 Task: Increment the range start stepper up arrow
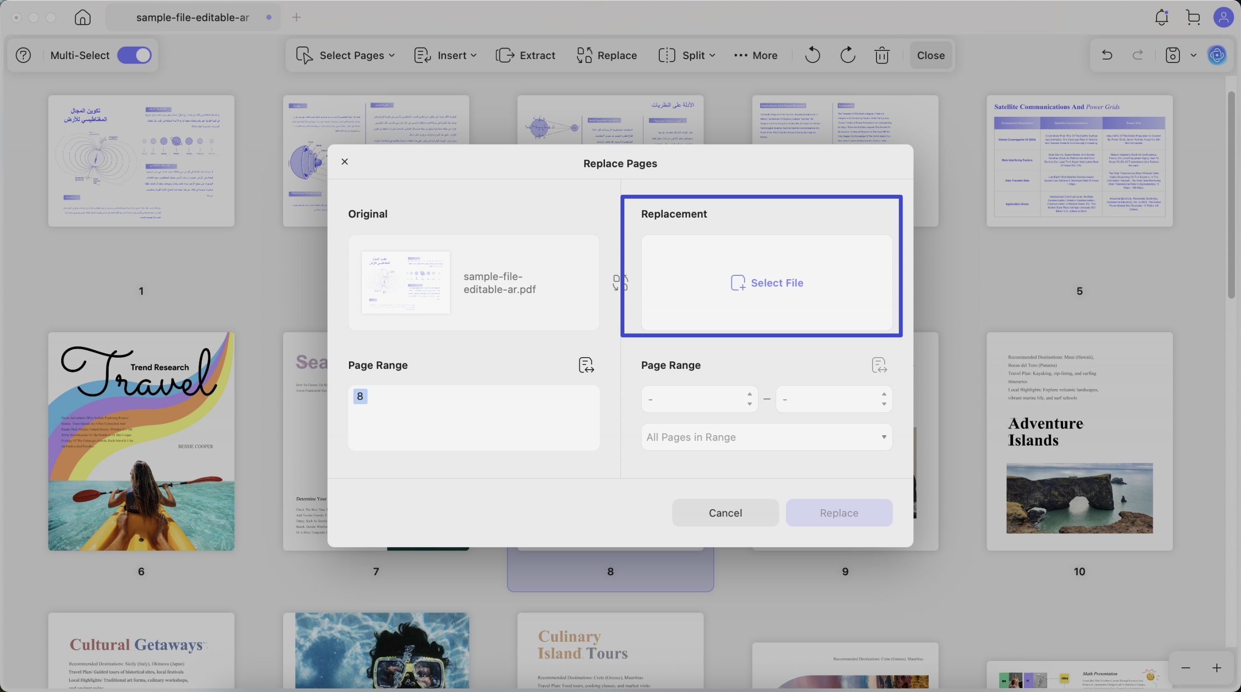[x=749, y=393]
